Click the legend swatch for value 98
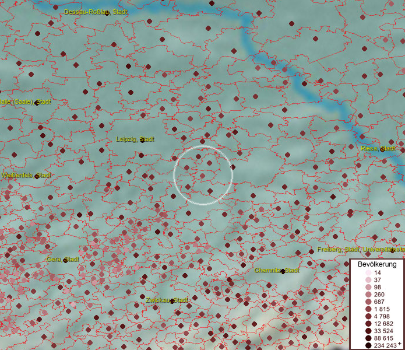The image size is (405, 350). click(369, 287)
